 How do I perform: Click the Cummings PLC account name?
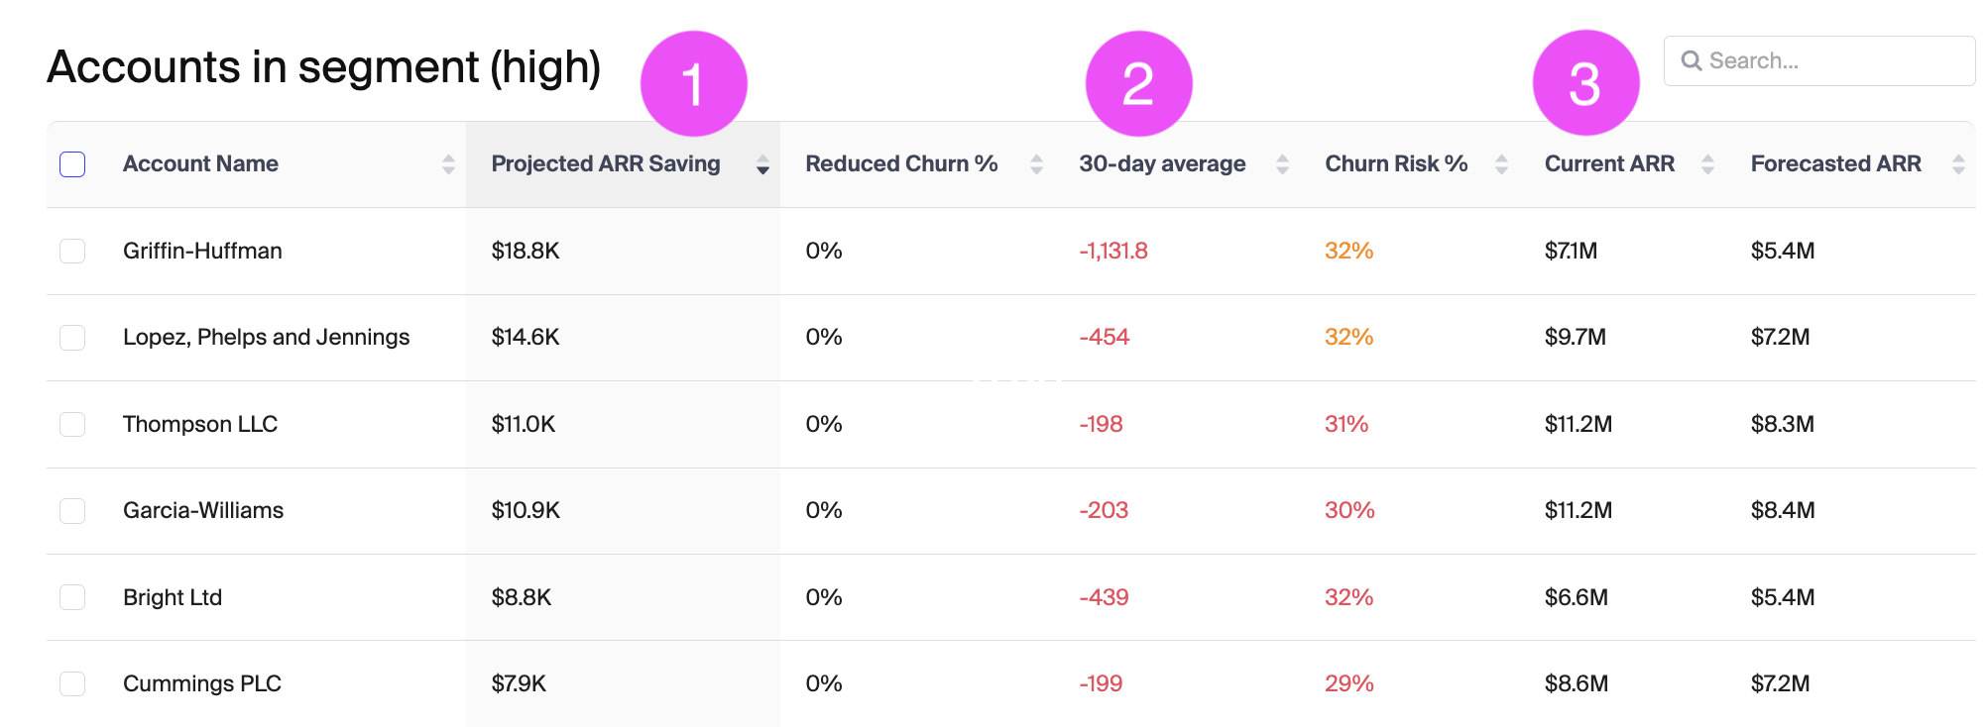pos(202,683)
